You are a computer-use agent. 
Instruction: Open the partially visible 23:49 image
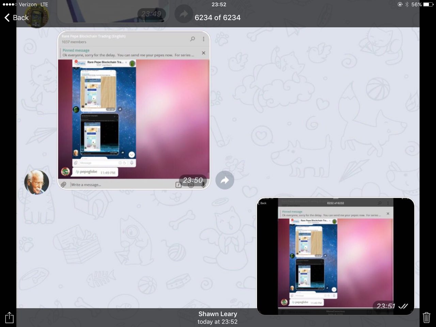[113, 12]
